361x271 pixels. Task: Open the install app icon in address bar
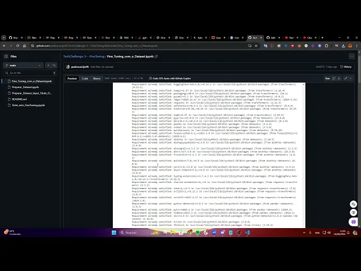(250, 46)
